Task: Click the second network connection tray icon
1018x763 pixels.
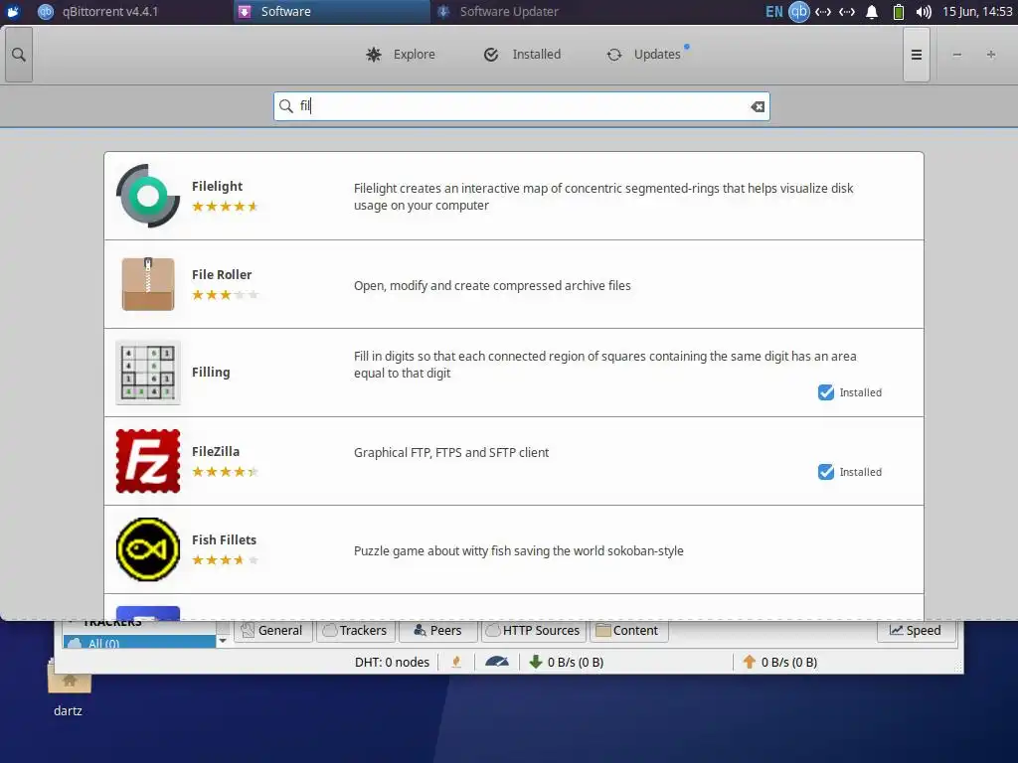Action: pyautogui.click(x=847, y=12)
